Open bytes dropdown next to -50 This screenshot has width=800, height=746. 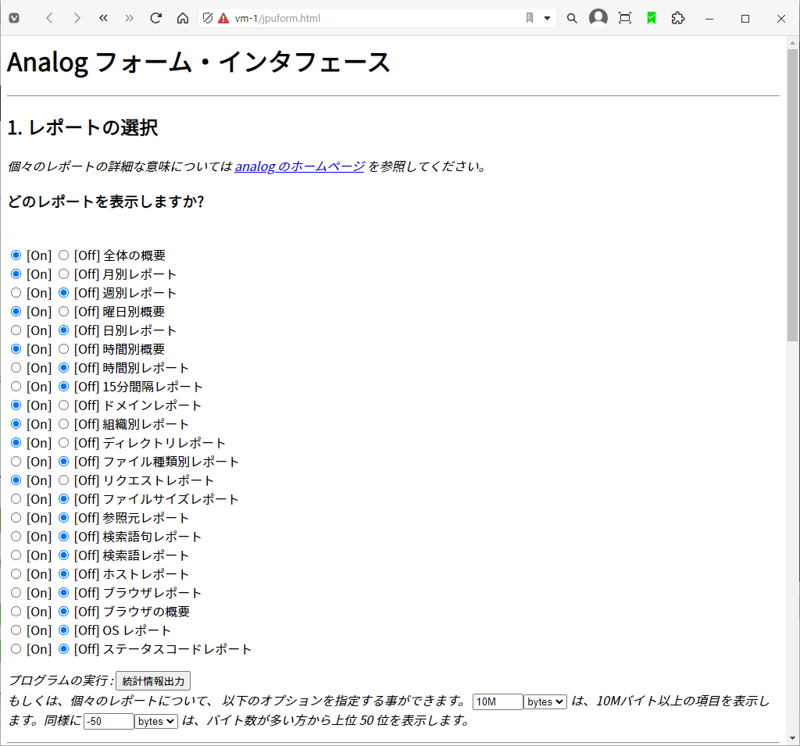point(156,721)
